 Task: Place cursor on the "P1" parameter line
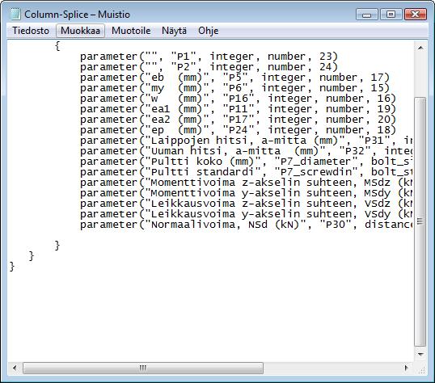pos(209,57)
